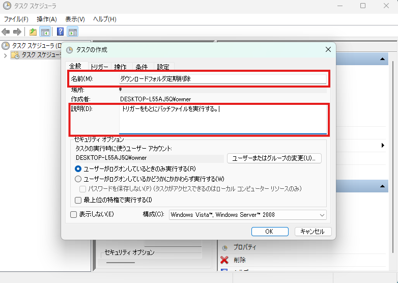Click the red X 削除 icon

pyautogui.click(x=224, y=260)
